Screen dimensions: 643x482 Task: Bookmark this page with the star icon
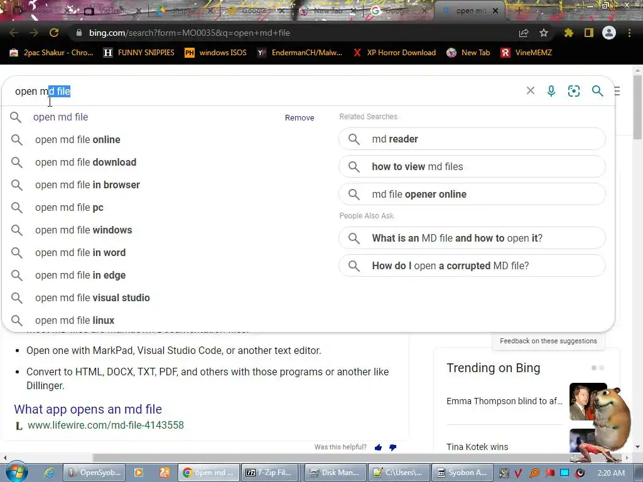coord(544,33)
